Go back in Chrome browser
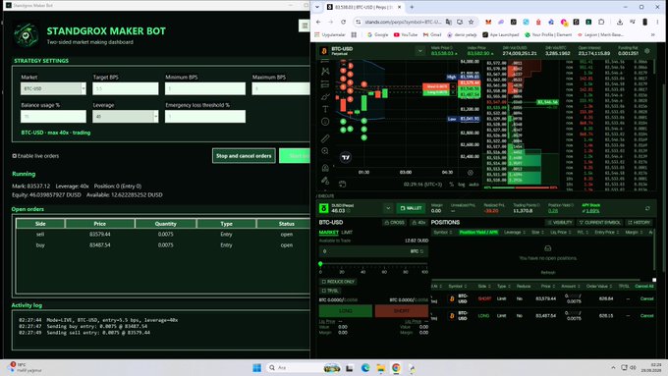The width and height of the screenshot is (668, 376). point(318,22)
